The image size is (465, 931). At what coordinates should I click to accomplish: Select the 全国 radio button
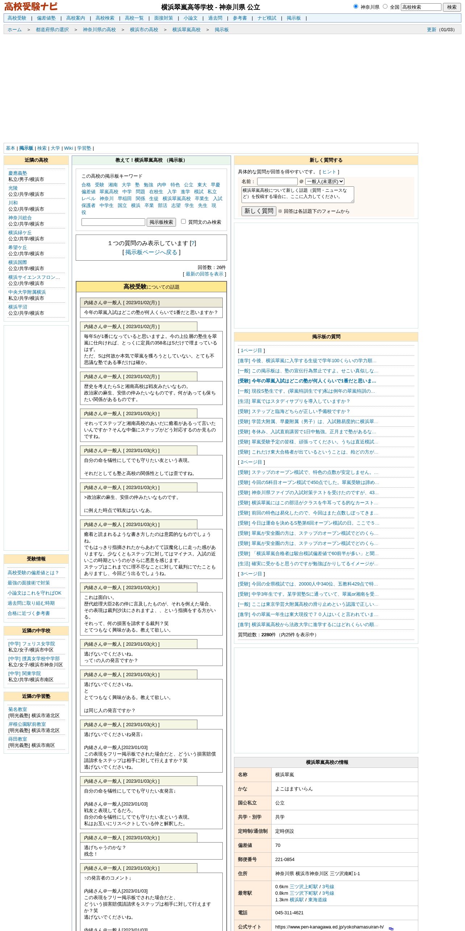385,7
